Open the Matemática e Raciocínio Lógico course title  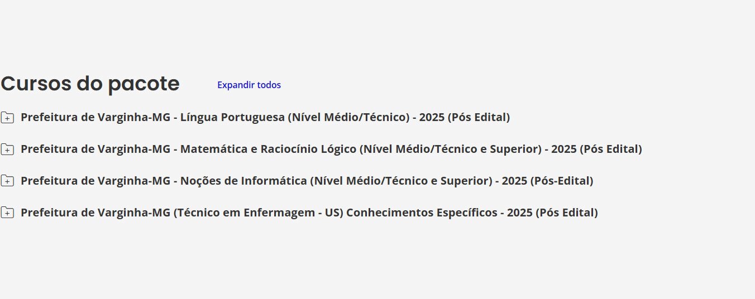click(331, 149)
